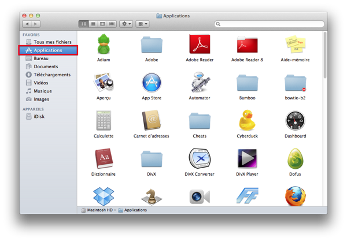Click in the Finder search field
The width and height of the screenshot is (347, 241).
[270, 24]
